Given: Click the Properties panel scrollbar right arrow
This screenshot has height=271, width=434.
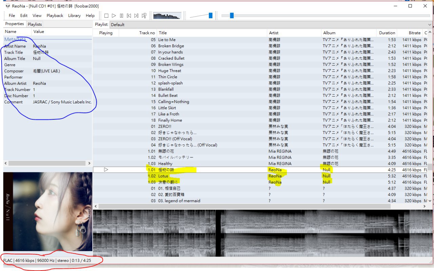Looking at the screenshot, I should coord(89,163).
